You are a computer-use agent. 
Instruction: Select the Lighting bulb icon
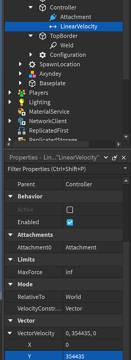coord(22,102)
